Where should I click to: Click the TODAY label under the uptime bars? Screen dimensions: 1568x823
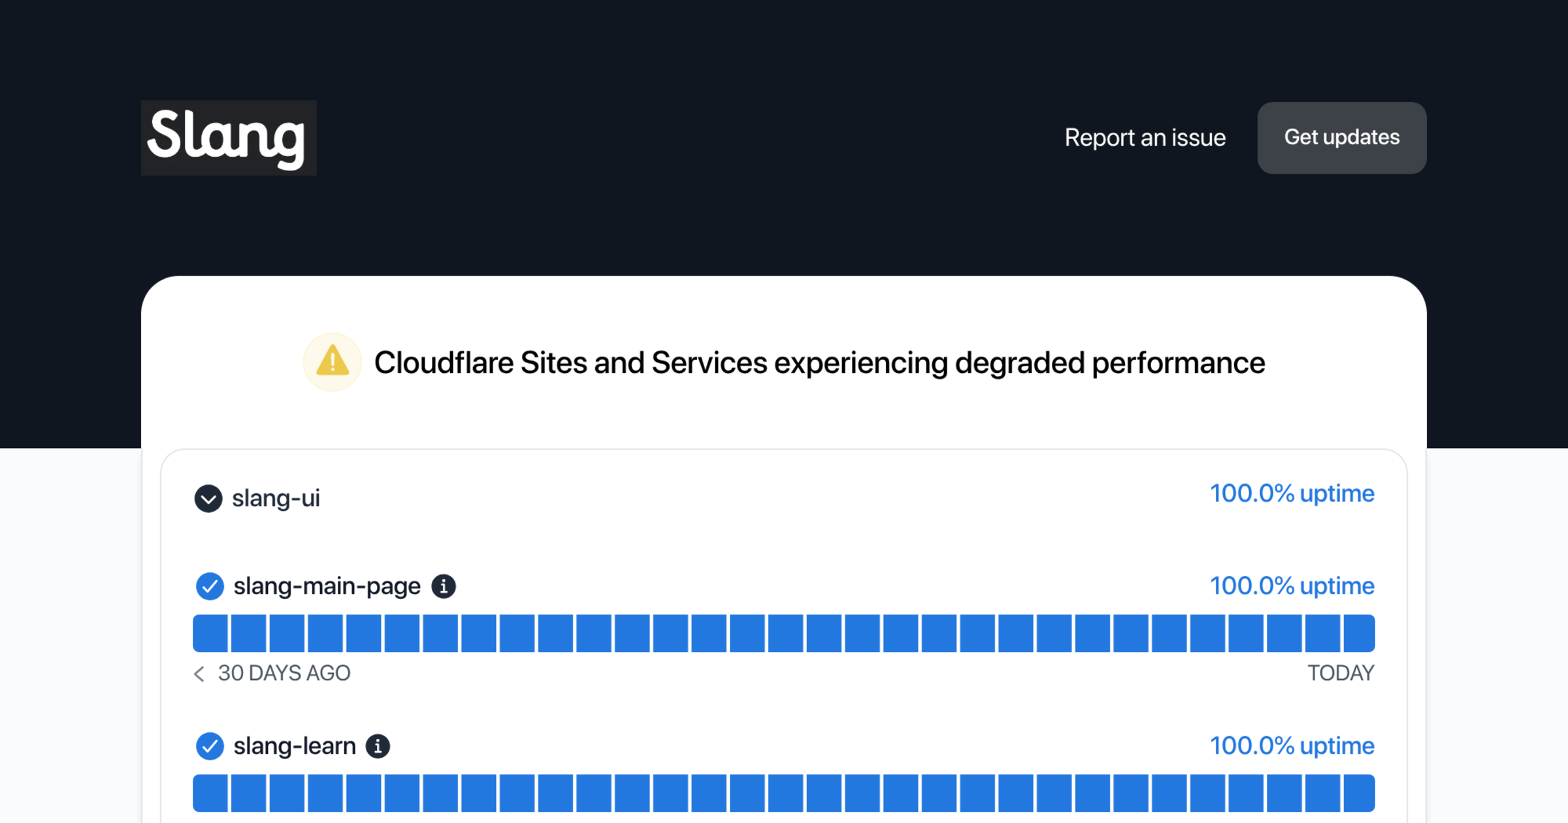click(x=1341, y=673)
